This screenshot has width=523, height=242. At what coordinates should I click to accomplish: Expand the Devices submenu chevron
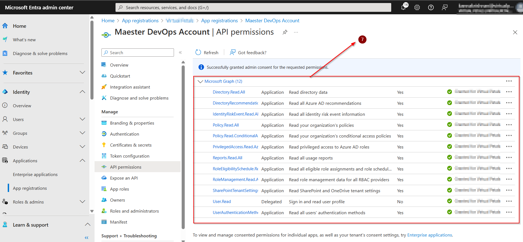[x=82, y=147]
